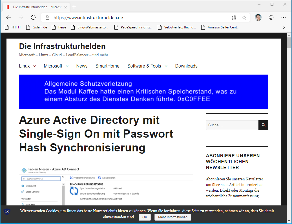The width and height of the screenshot is (292, 224).
Task: Click the Die Infrastrukturhelden site title
Action: coord(62,46)
